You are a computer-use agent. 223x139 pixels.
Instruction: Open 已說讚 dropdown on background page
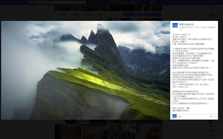click(62, 15)
